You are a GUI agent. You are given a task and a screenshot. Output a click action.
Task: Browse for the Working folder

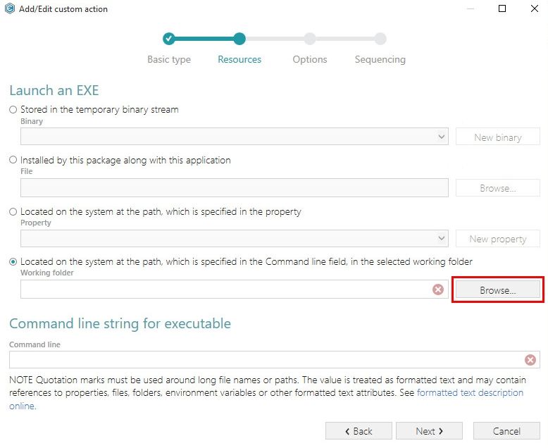498,290
